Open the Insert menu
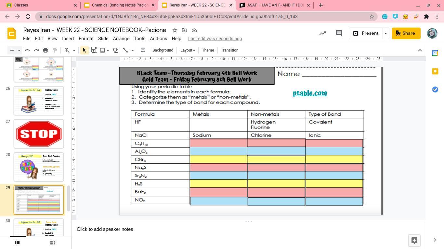Screen dimensions: 444x249 coord(68,39)
